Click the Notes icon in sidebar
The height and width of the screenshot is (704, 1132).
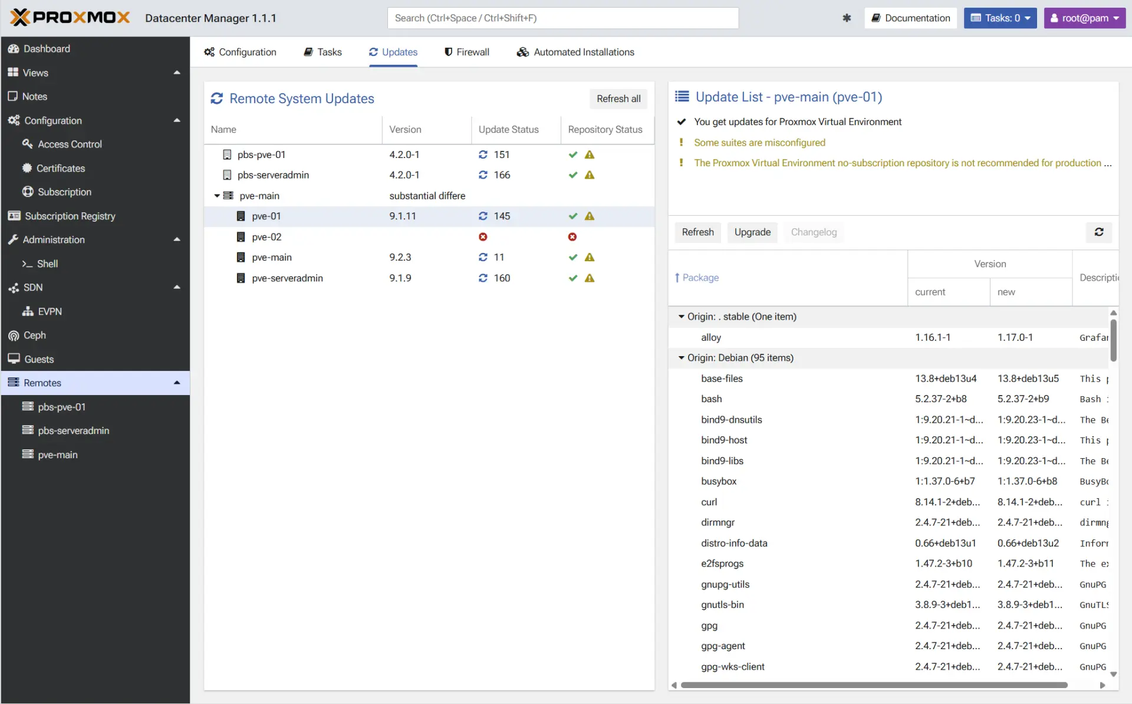tap(13, 96)
